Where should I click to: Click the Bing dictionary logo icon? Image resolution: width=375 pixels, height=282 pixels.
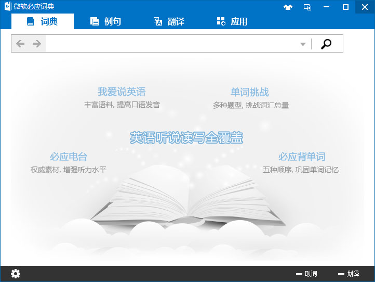point(8,6)
